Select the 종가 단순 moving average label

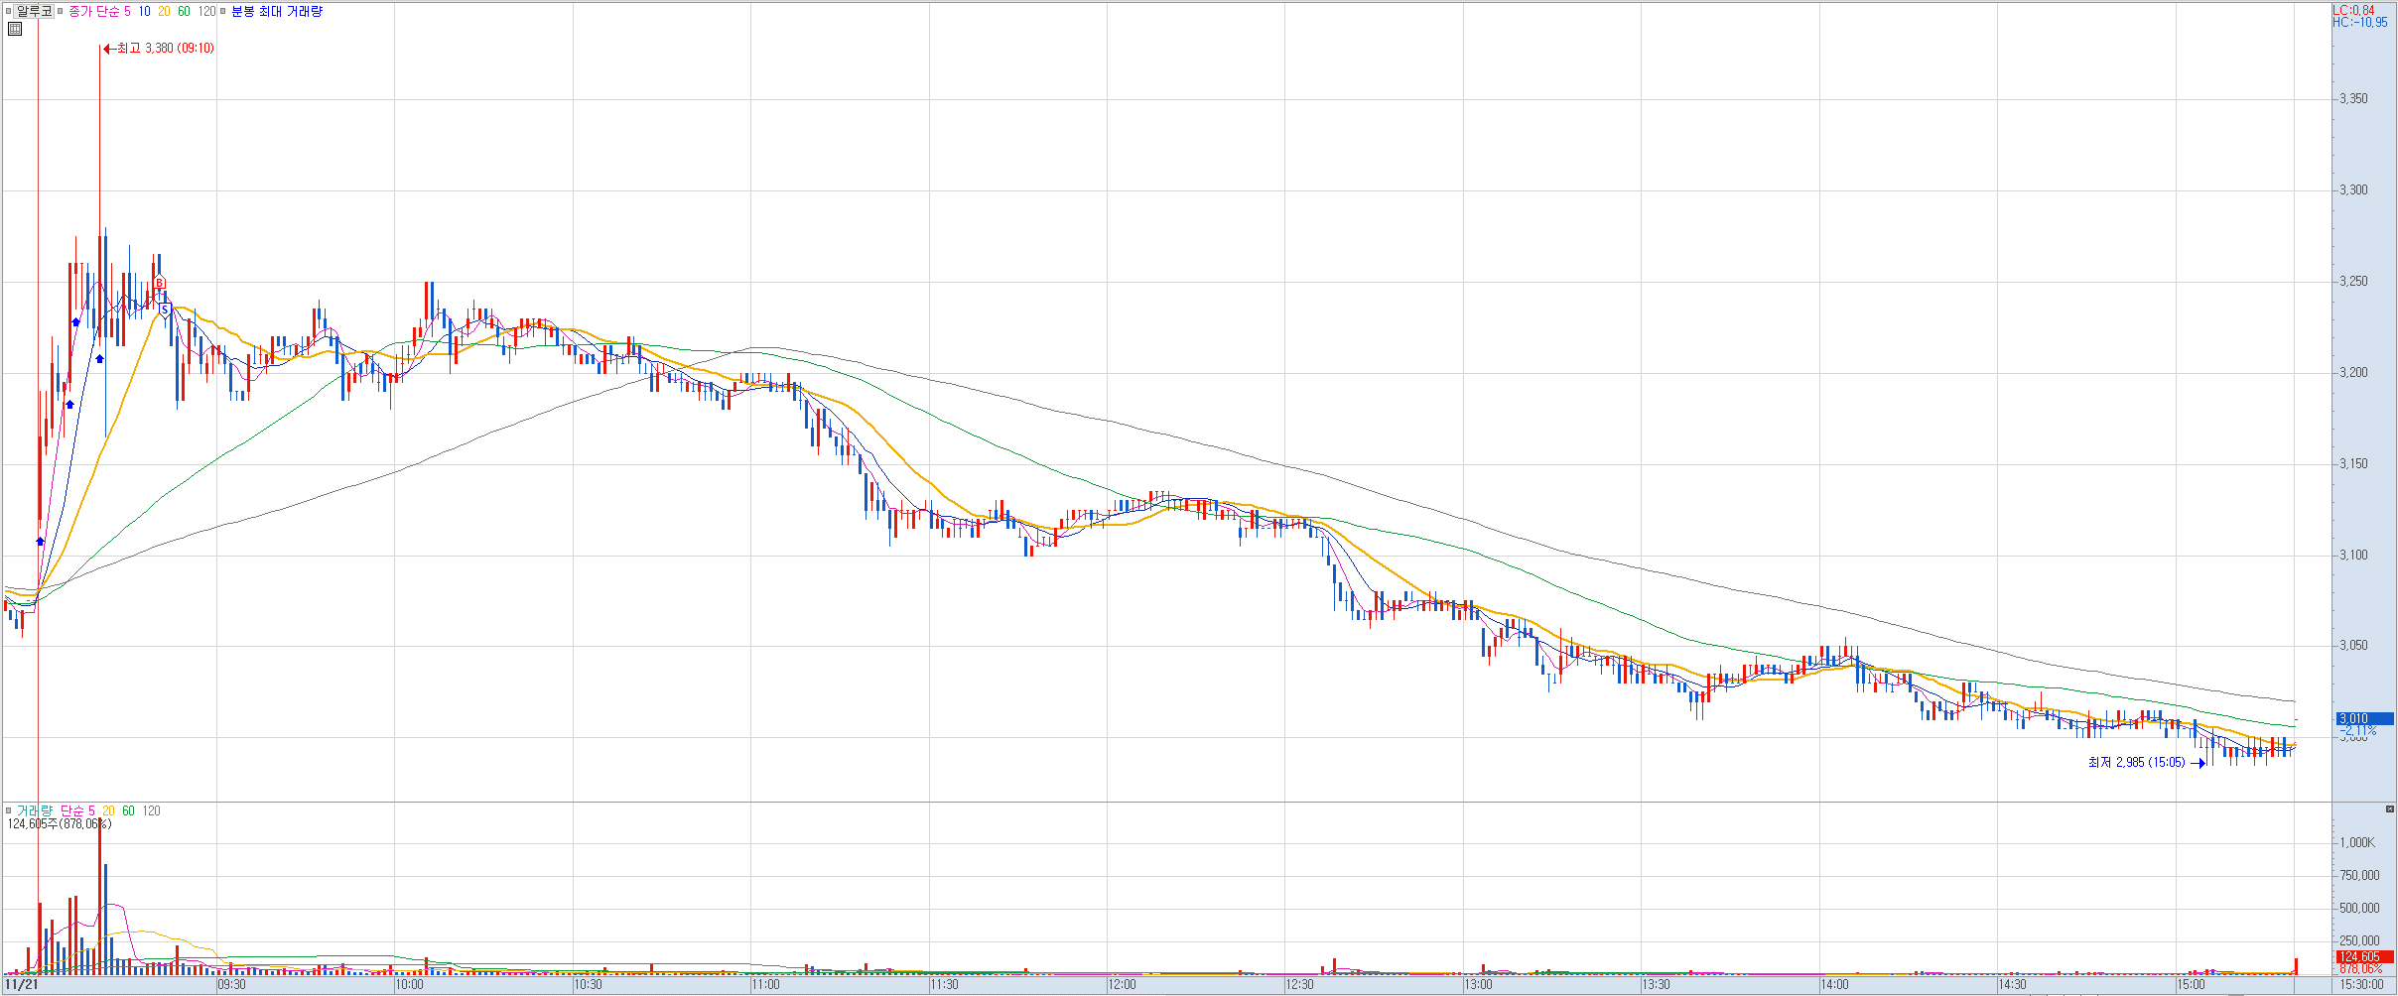(94, 12)
